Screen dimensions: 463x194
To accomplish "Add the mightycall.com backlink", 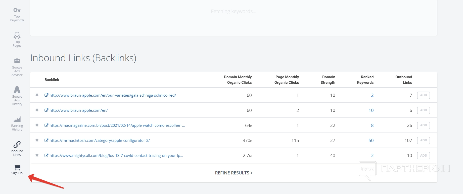I will coord(423,156).
